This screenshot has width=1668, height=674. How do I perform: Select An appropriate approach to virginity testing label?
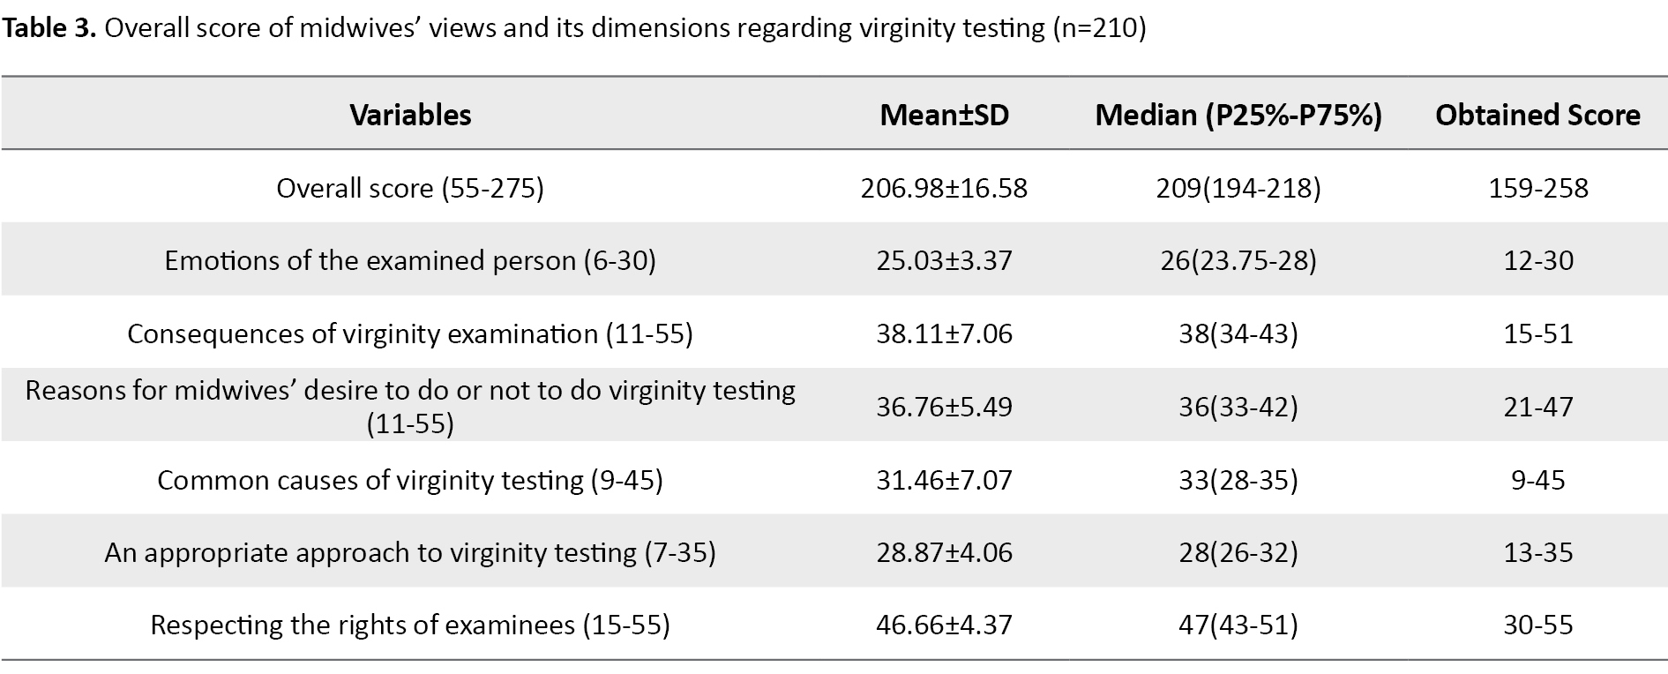(410, 552)
